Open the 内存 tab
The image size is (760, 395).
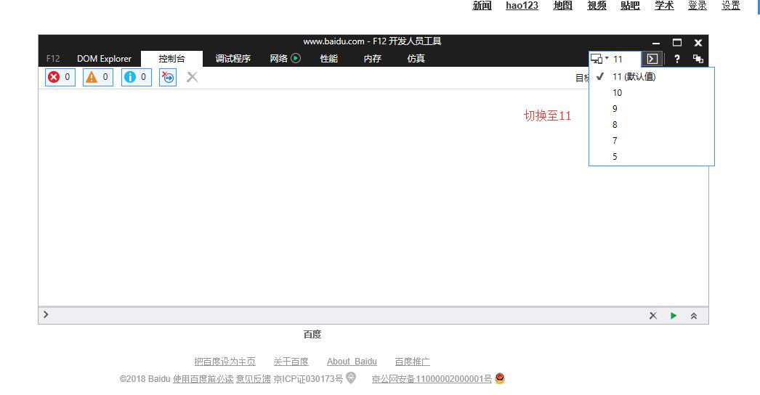(x=372, y=59)
